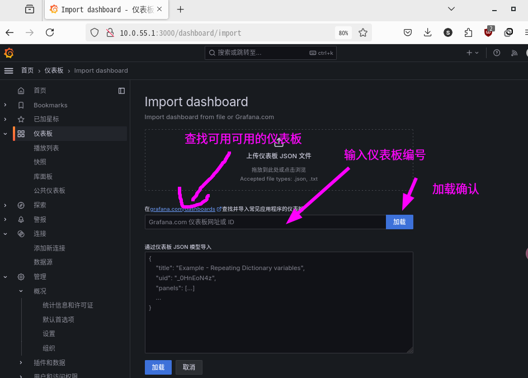Viewport: 528px width, 378px height.
Task: Click inside the JSON model text area
Action: 279,303
